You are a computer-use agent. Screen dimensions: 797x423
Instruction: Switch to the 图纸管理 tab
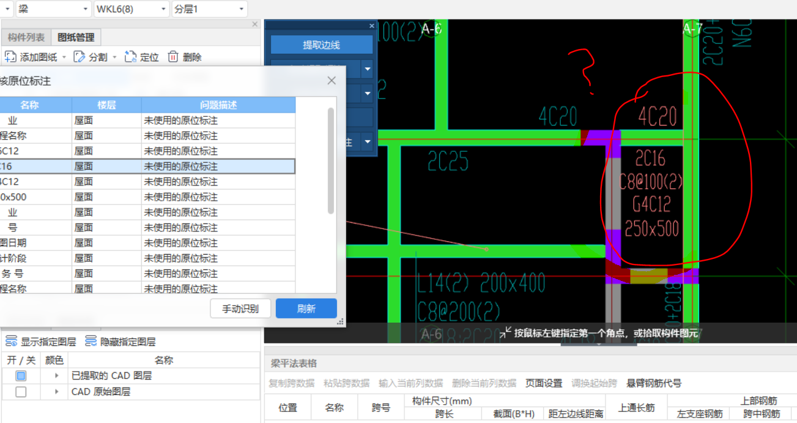(76, 37)
